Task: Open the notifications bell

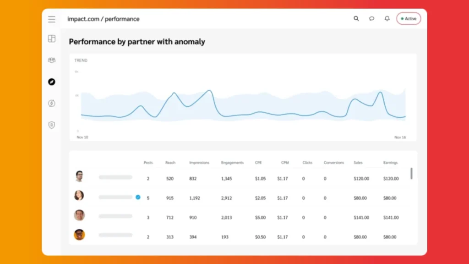Action: pos(387,19)
